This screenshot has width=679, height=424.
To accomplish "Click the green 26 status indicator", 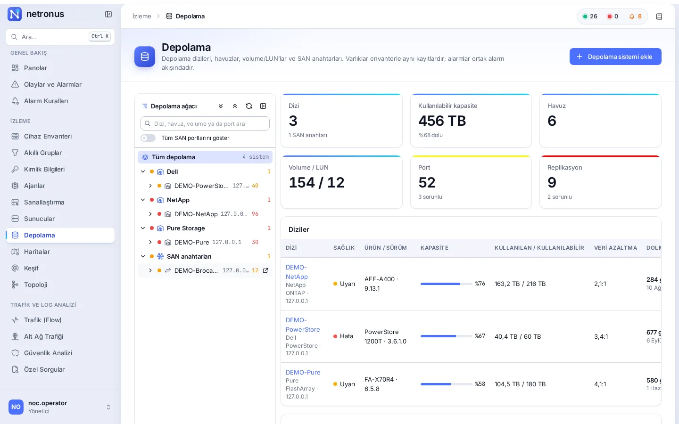I will [x=590, y=16].
